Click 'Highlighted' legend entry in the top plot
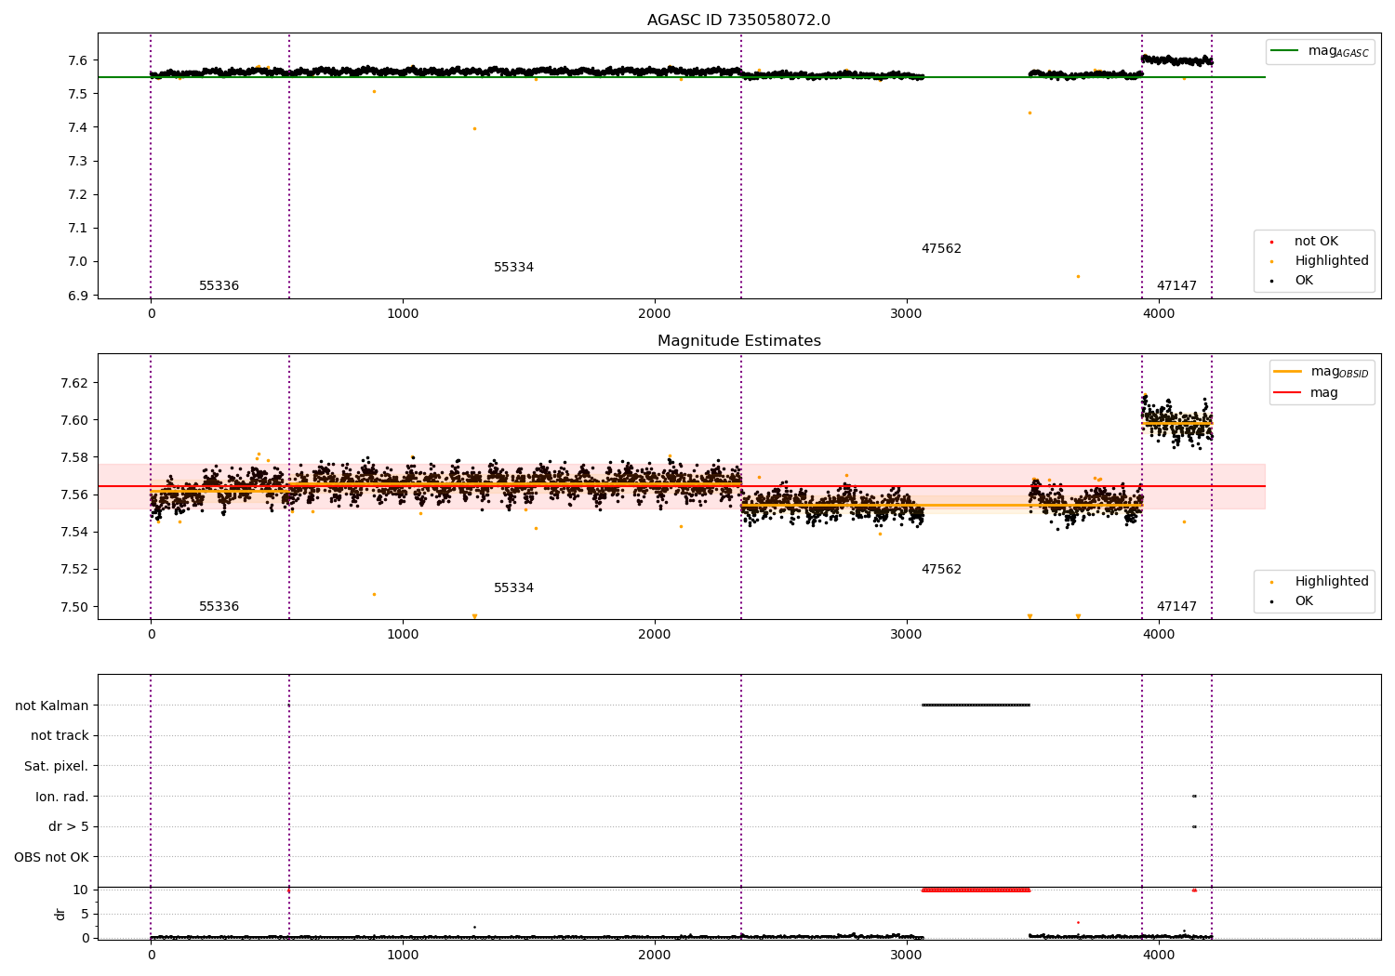This screenshot has width=1395, height=976. click(1332, 261)
